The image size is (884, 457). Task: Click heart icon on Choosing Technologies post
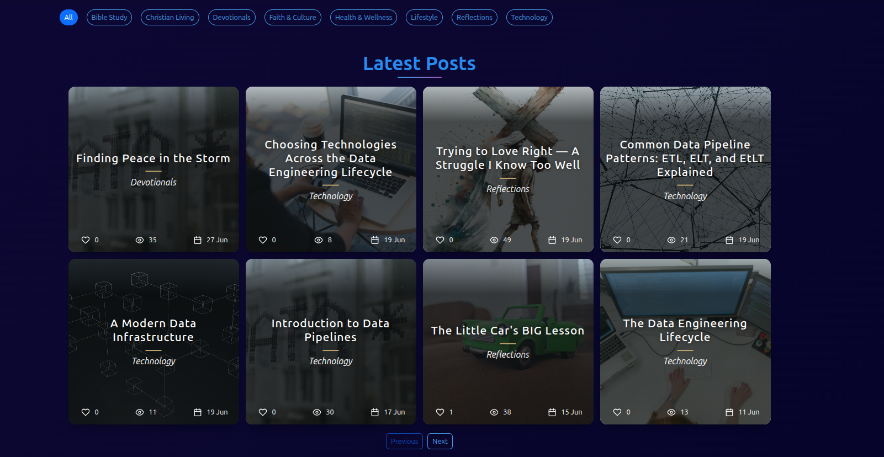coord(263,240)
